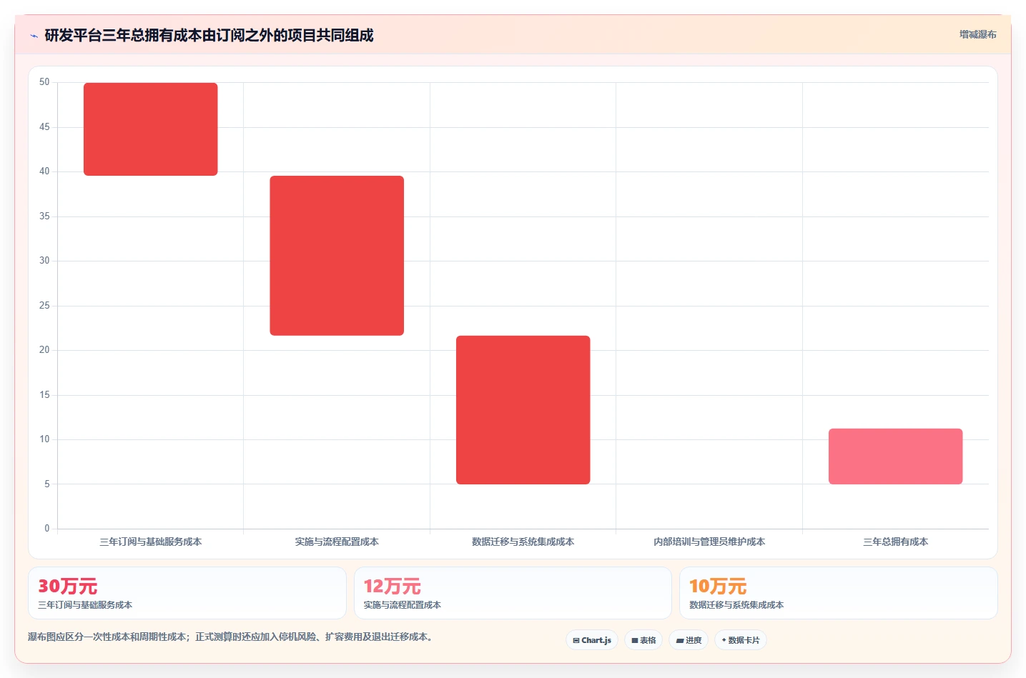The width and height of the screenshot is (1026, 678).
Task: Click the 增减瀑布 label in the header
Action: click(977, 34)
